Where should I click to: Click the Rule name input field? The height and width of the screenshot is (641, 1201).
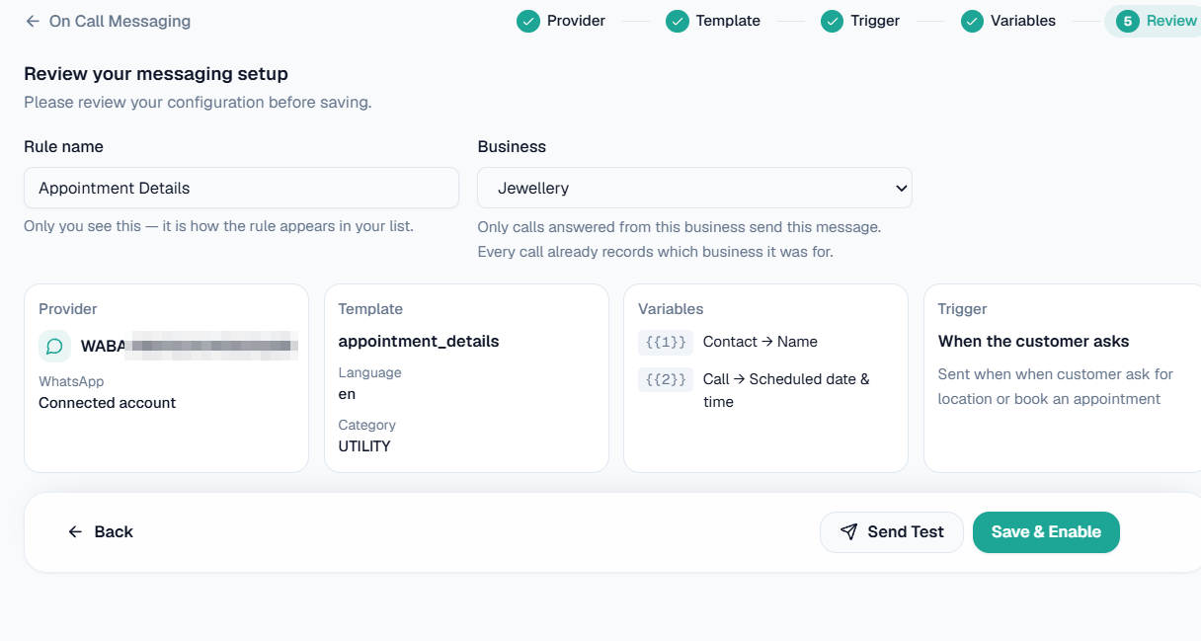coord(241,188)
